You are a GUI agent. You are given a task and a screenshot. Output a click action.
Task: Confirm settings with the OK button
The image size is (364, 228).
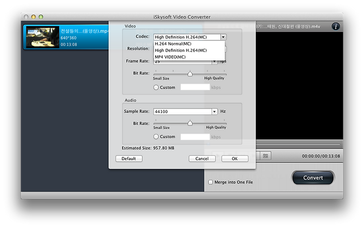point(235,159)
